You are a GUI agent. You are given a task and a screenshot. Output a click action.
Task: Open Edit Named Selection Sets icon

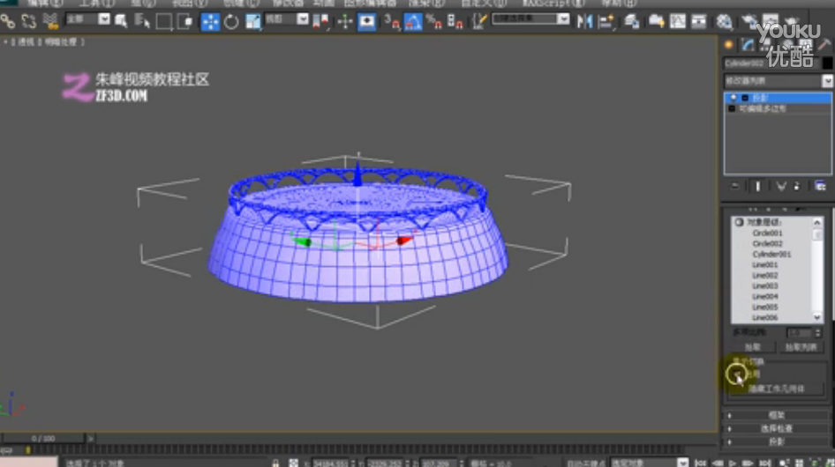[x=479, y=22]
